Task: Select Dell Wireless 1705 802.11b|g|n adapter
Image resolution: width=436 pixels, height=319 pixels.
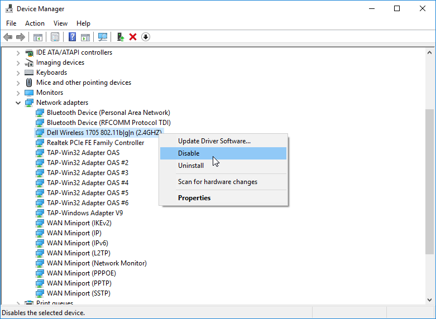Action: (x=104, y=133)
